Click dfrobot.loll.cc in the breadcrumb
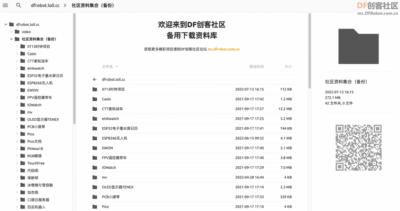 45,5
